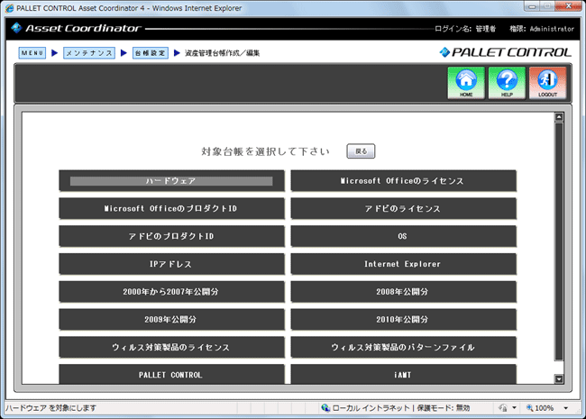Viewport: 586px width, 419px height.
Task: Select ウィルス対策製品のパターンファイル ledger
Action: coord(404,347)
